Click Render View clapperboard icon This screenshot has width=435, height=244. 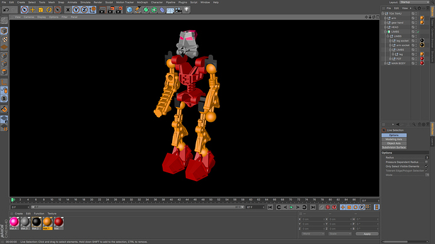tap(102, 10)
